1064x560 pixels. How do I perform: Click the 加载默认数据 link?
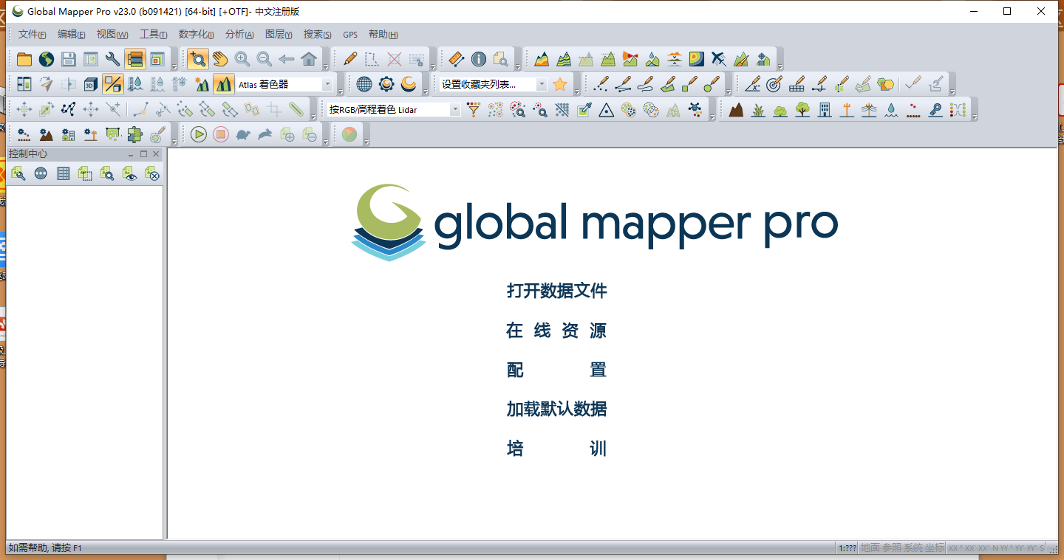[x=557, y=409]
